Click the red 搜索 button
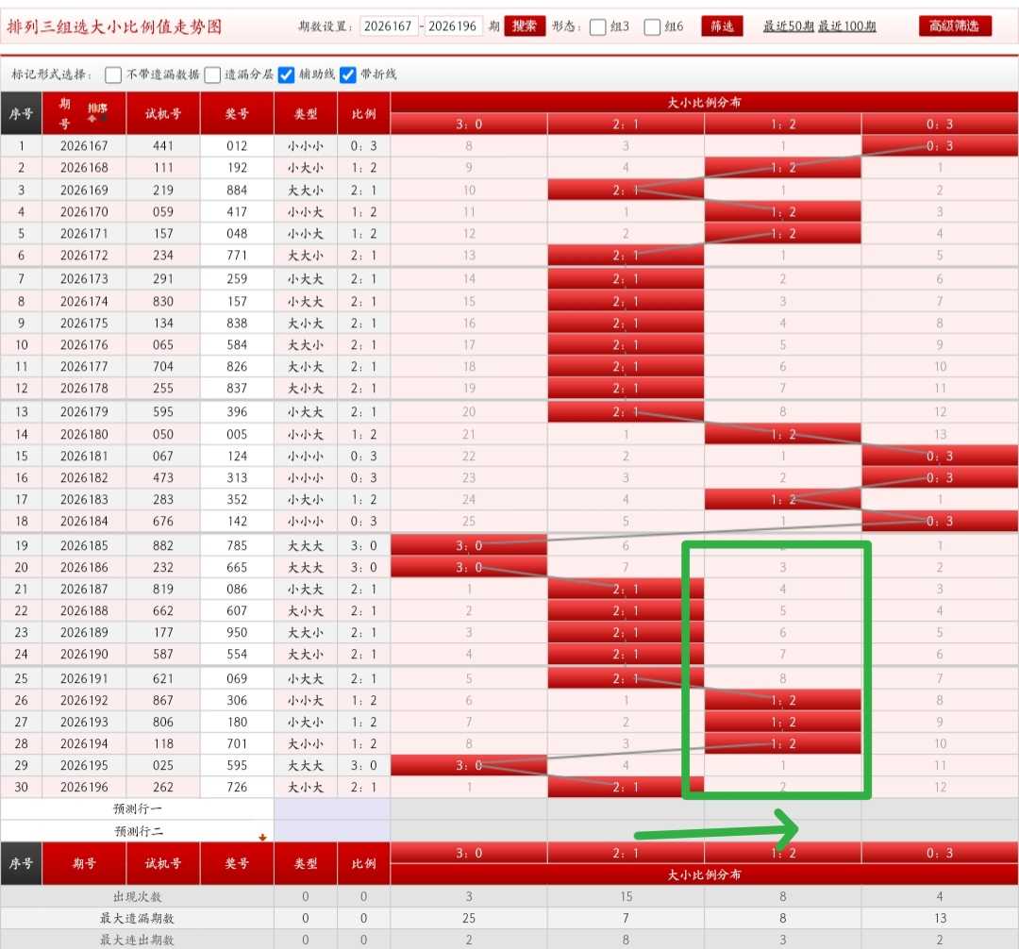Screen dimensions: 1019x949 pyautogui.click(x=525, y=26)
